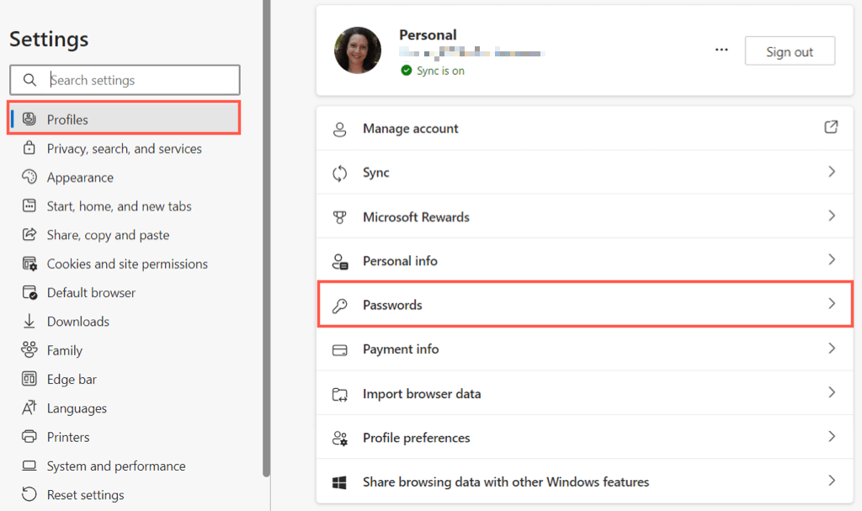
Task: Click the magnifying glass in the search box
Action: 30,79
